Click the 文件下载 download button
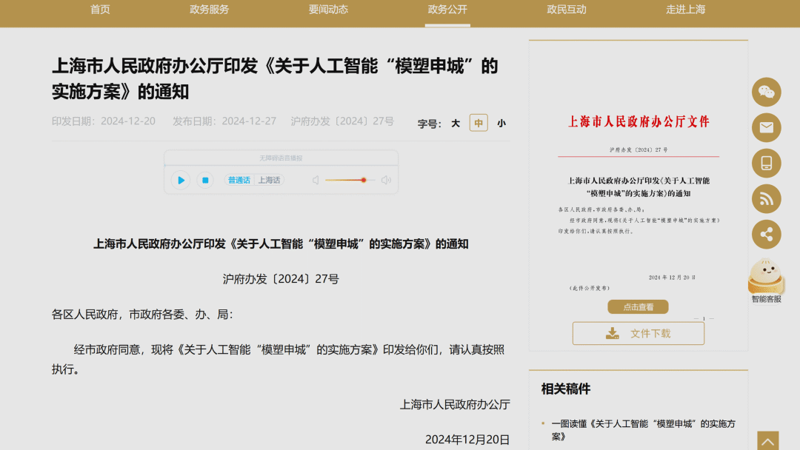Image resolution: width=800 pixels, height=450 pixels. [x=639, y=333]
